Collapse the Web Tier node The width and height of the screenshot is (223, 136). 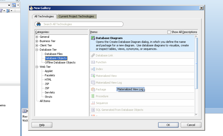click(x=37, y=67)
